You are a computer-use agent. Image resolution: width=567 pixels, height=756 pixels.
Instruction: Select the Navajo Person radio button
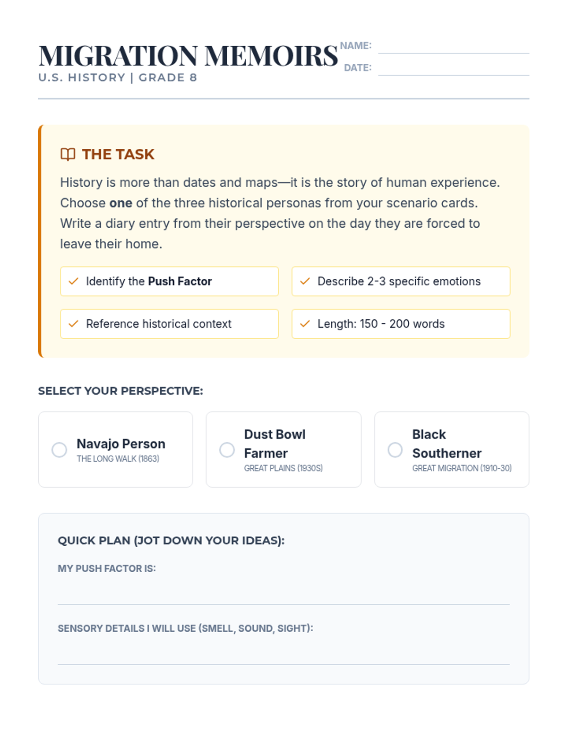click(59, 450)
